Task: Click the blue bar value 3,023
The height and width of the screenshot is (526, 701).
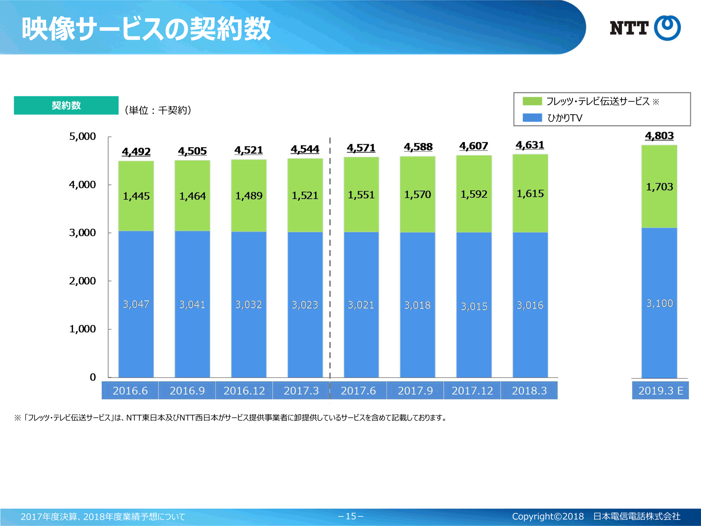Action: (305, 305)
